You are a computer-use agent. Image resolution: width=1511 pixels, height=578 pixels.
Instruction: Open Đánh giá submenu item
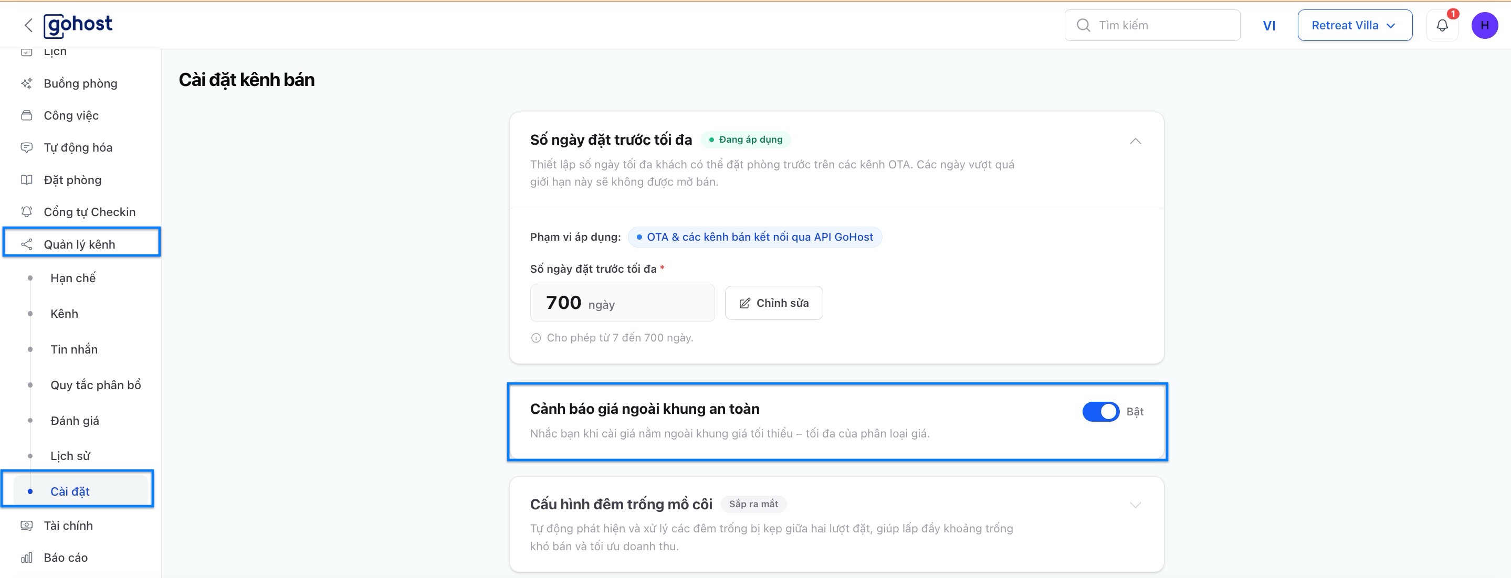(x=75, y=420)
